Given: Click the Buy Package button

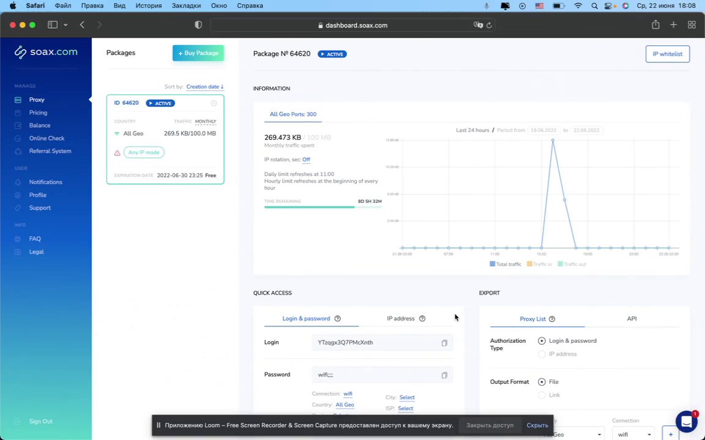Looking at the screenshot, I should pyautogui.click(x=198, y=53).
